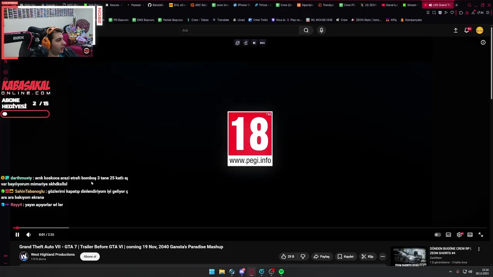Pause the YouTube video
This screenshot has height=277, width=493.
click(x=17, y=235)
